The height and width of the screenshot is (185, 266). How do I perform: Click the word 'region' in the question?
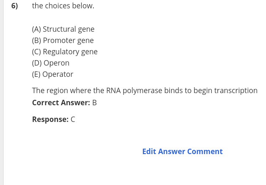(x=57, y=91)
